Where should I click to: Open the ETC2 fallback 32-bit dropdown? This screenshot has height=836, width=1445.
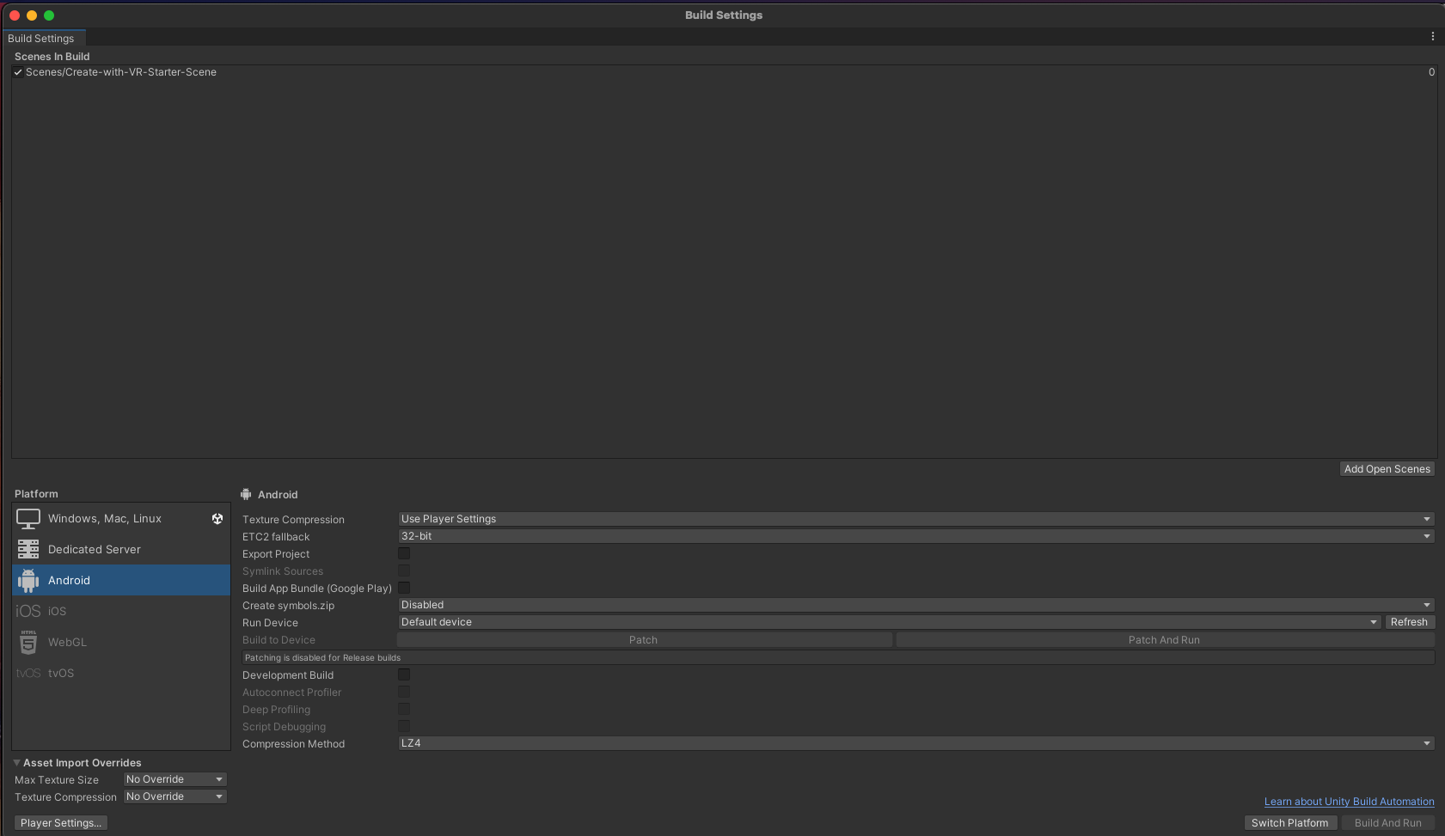click(916, 536)
